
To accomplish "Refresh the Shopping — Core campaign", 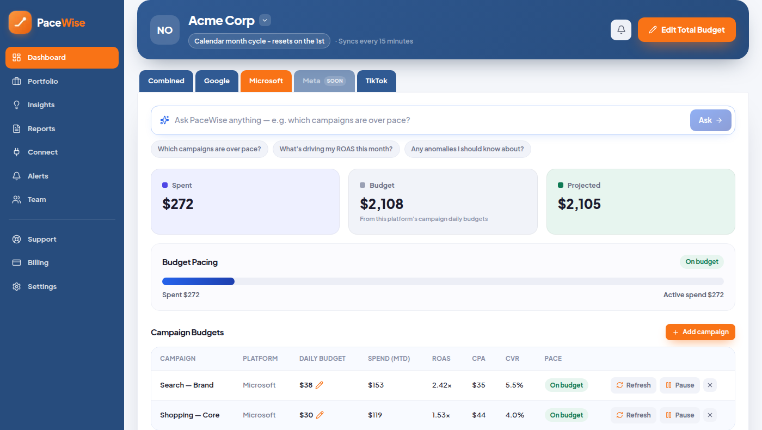I will [x=634, y=415].
